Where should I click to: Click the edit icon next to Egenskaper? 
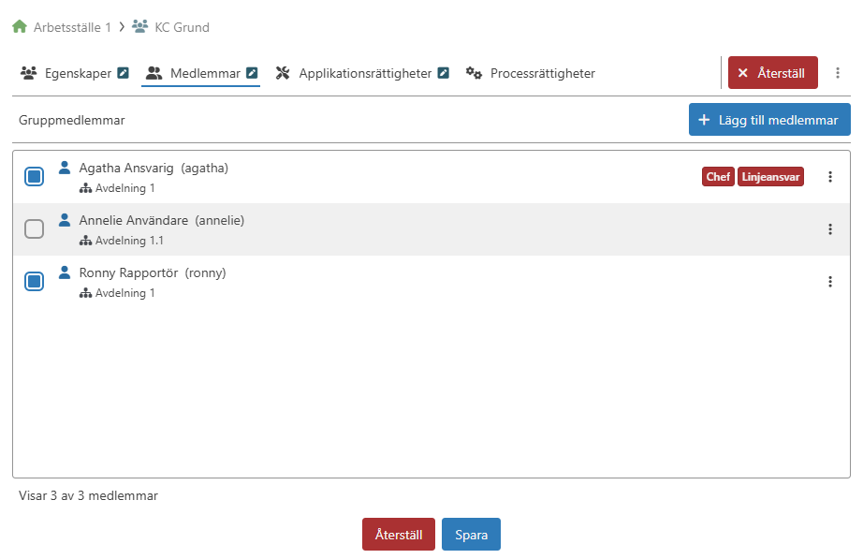tap(124, 73)
